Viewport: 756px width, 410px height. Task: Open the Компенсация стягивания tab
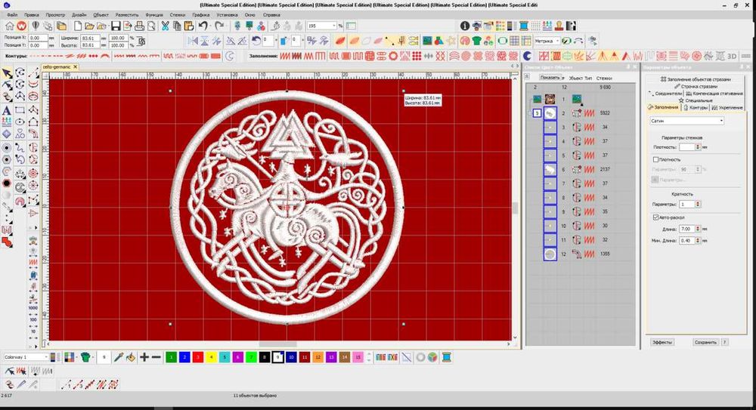click(714, 94)
